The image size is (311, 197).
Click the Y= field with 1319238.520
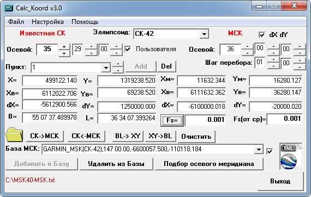click(x=127, y=81)
